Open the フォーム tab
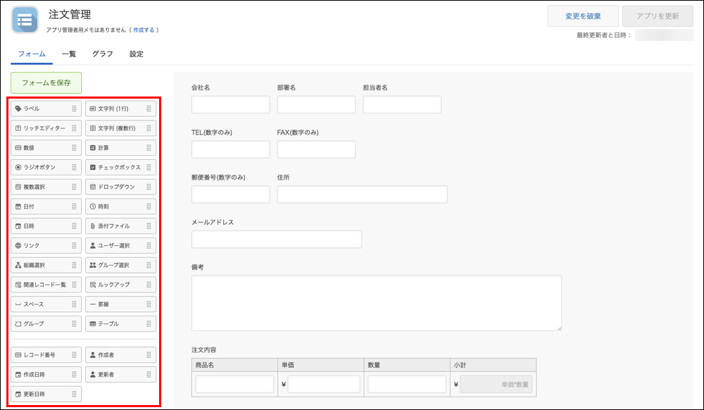This screenshot has width=704, height=410. pyautogui.click(x=32, y=54)
